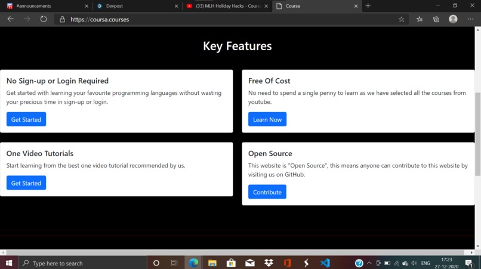The height and width of the screenshot is (269, 481).
Task: Click Get Started under No Sign-up card
Action: click(26, 119)
